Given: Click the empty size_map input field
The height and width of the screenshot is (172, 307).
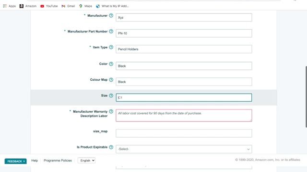Looking at the screenshot, I should click(x=184, y=133).
